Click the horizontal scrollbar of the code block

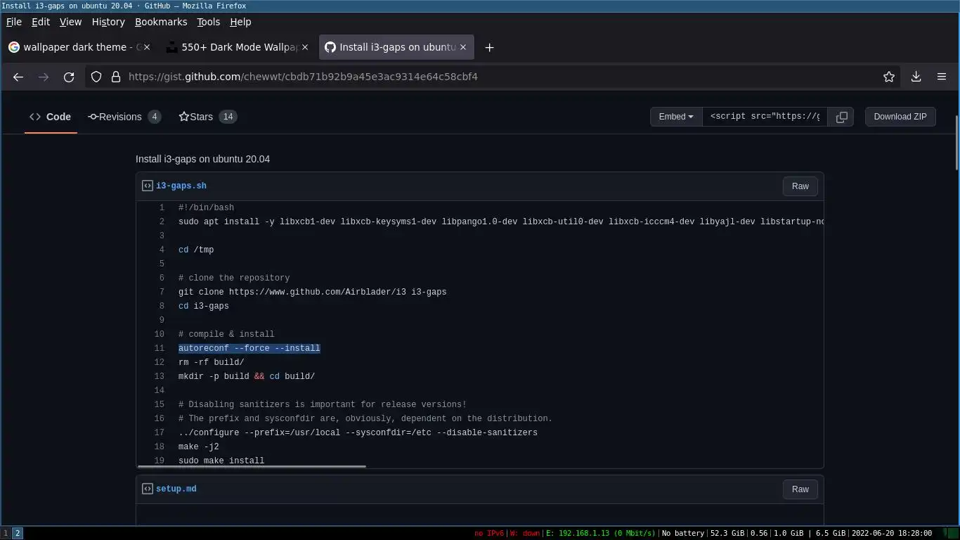coord(252,465)
